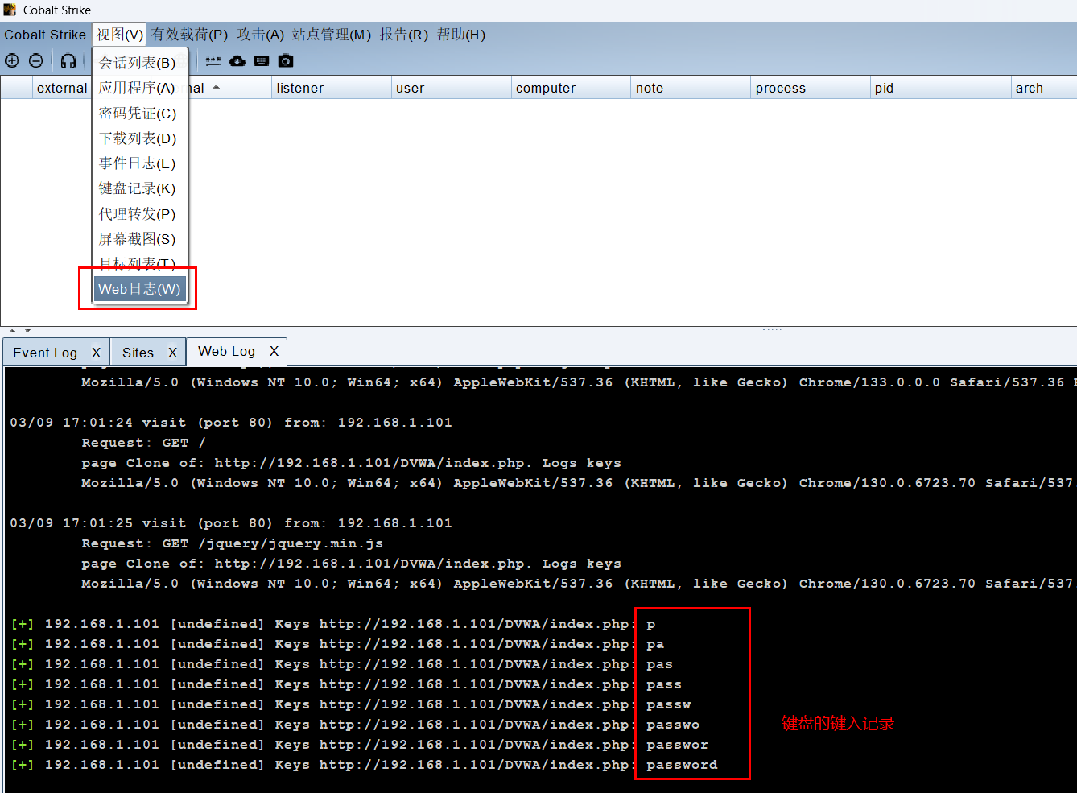Screen dimensions: 1077x793
Task: Sort by the external column header
Action: (61, 88)
